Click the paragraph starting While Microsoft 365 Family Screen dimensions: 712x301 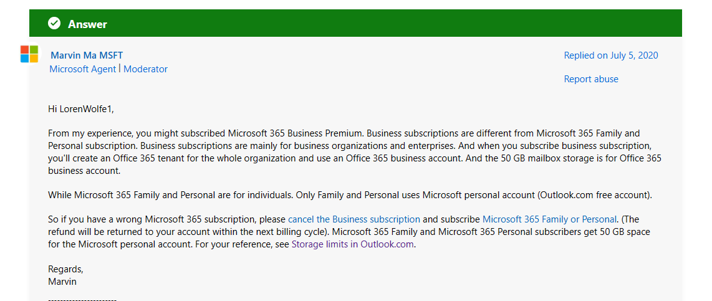pos(350,195)
